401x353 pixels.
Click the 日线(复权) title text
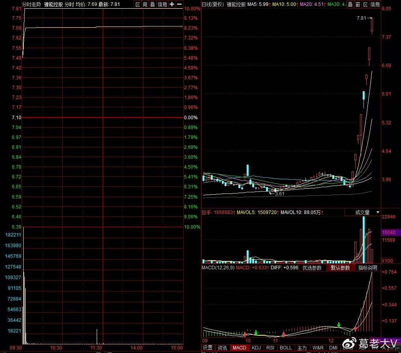tap(213, 4)
